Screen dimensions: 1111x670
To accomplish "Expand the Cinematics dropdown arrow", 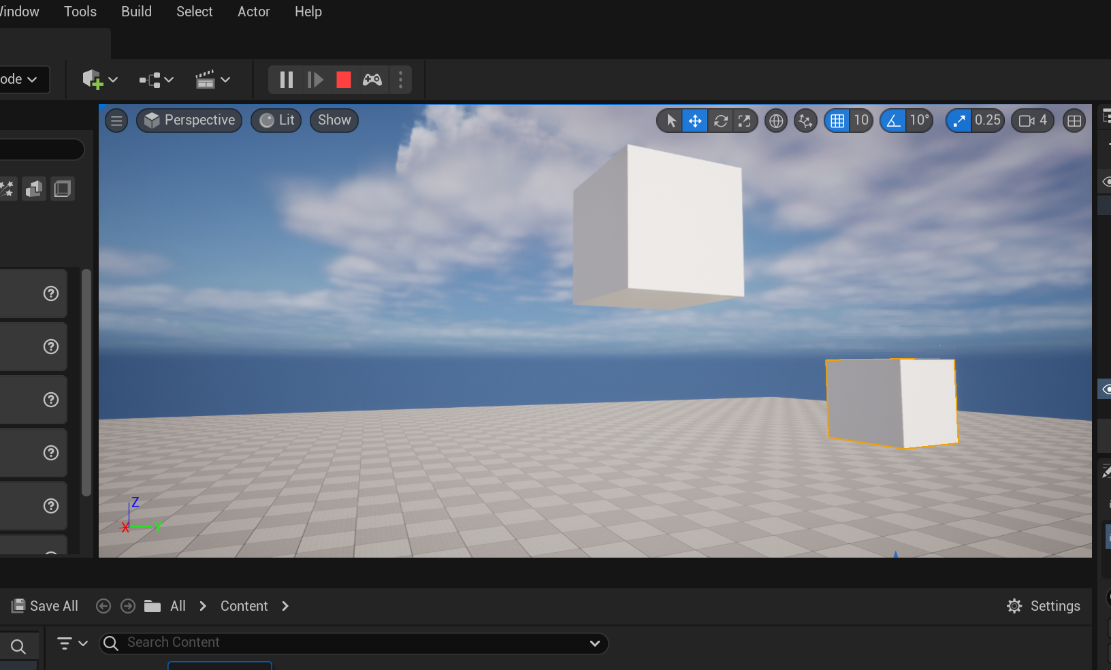I will pos(225,80).
